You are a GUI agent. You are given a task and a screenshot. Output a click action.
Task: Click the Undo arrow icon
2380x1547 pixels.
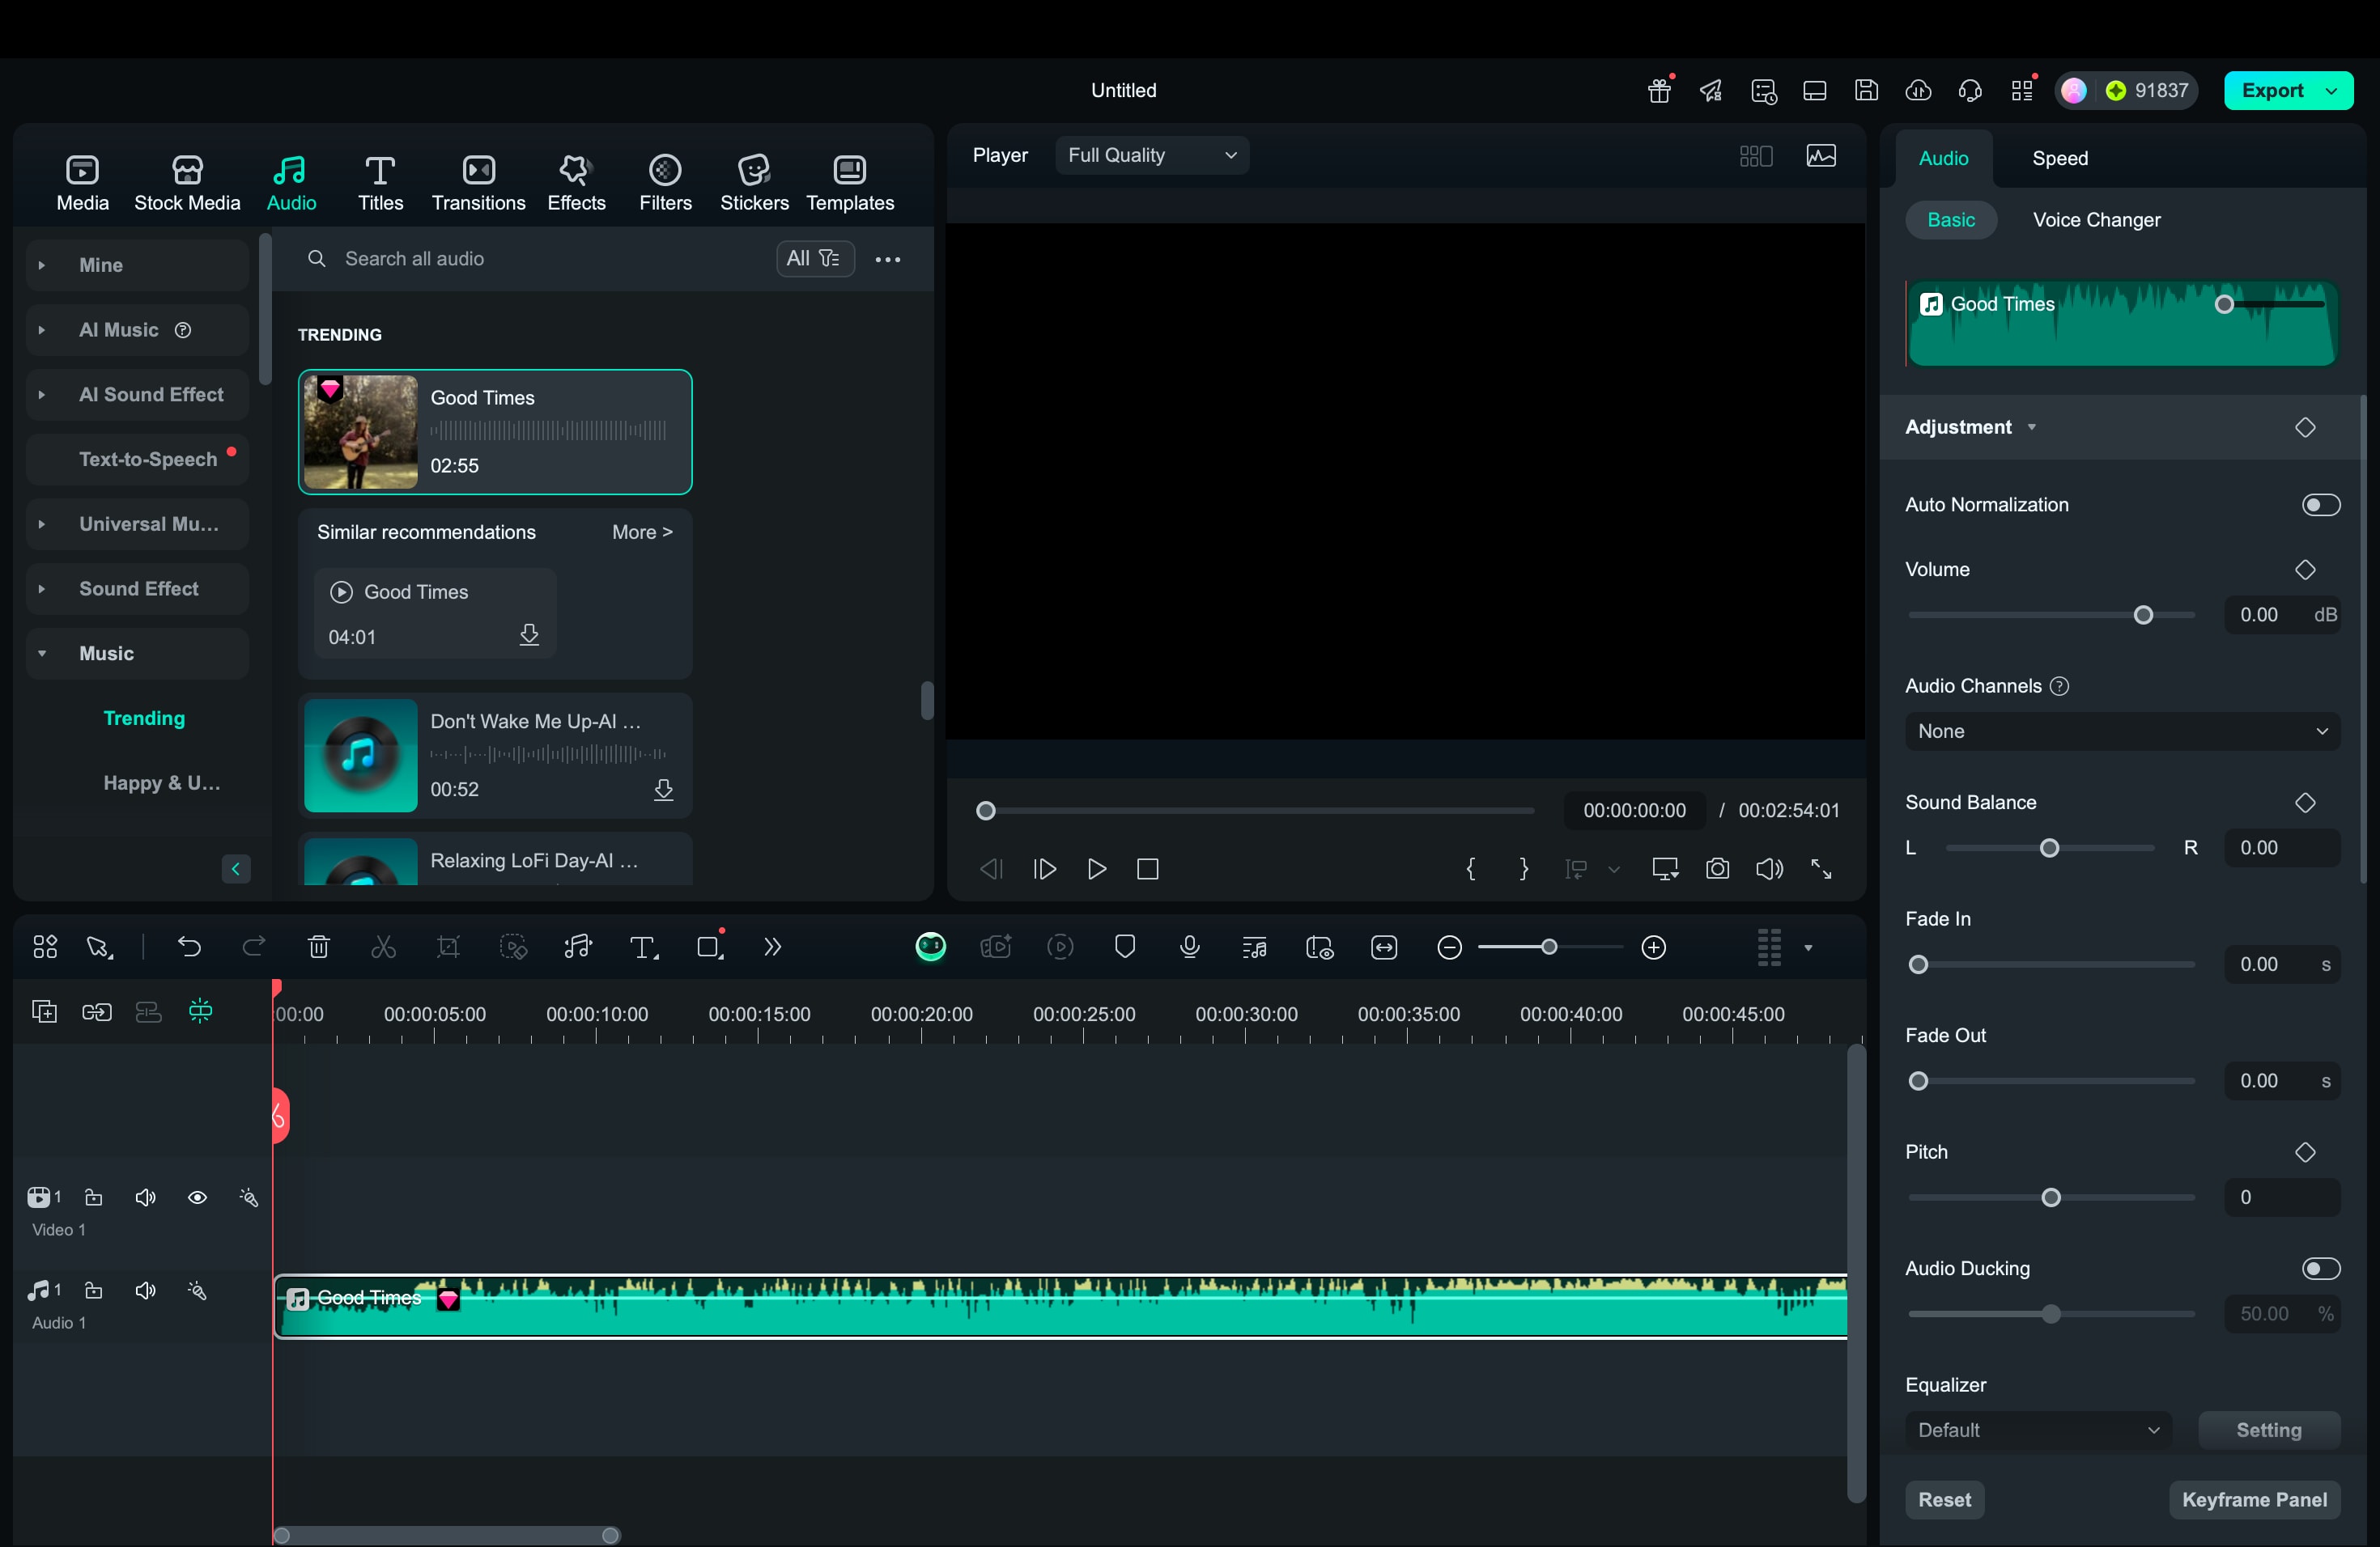pyautogui.click(x=189, y=947)
